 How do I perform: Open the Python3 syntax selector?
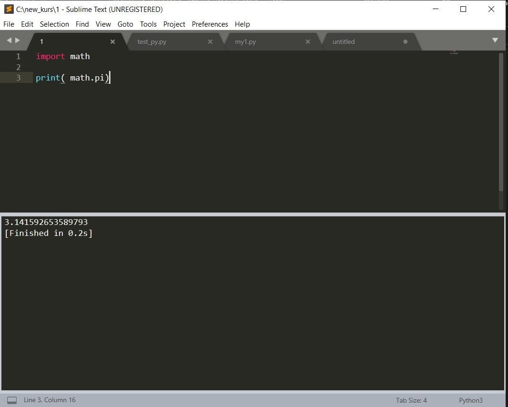pos(470,400)
